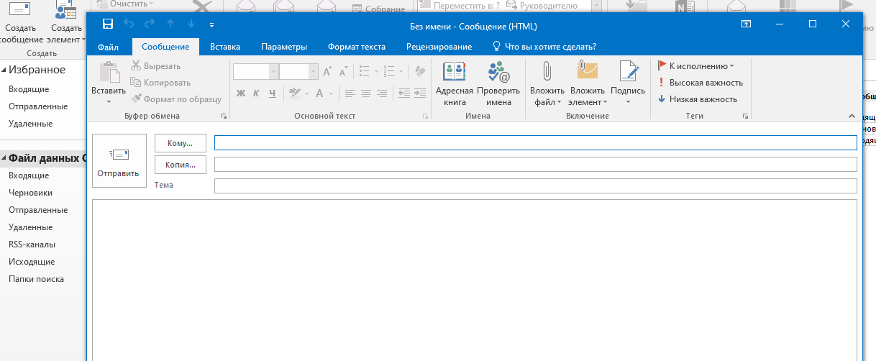Screen dimensions: 876x361
Task: Open the font name combo box dropdown
Action: click(x=273, y=71)
